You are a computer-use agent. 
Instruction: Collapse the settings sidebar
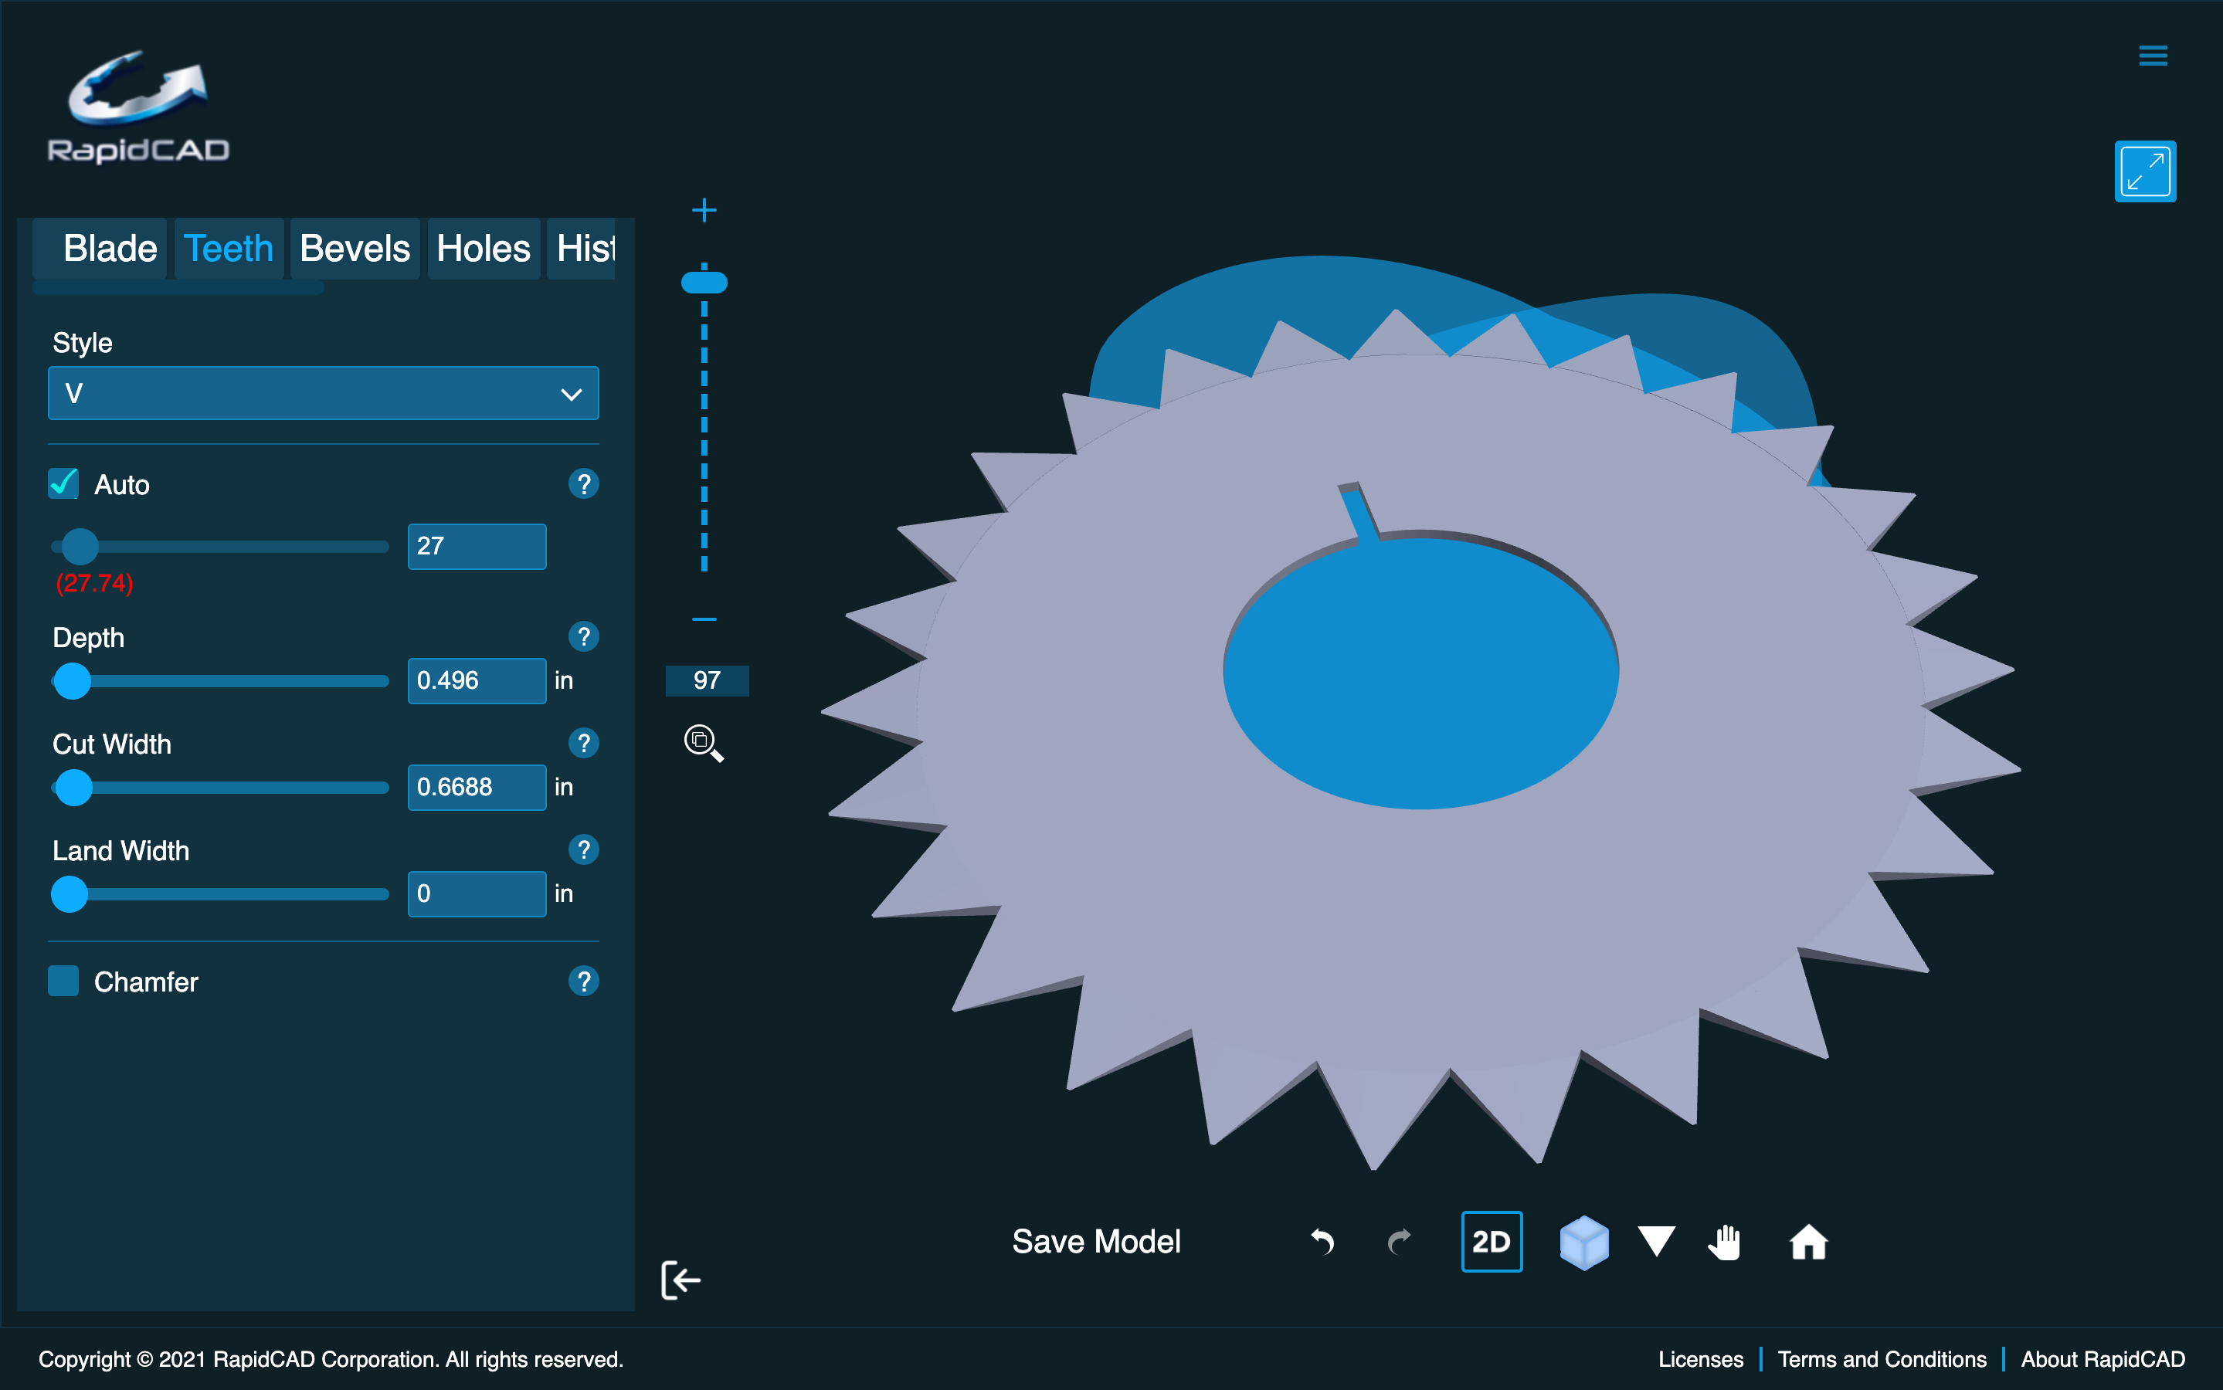(x=680, y=1280)
